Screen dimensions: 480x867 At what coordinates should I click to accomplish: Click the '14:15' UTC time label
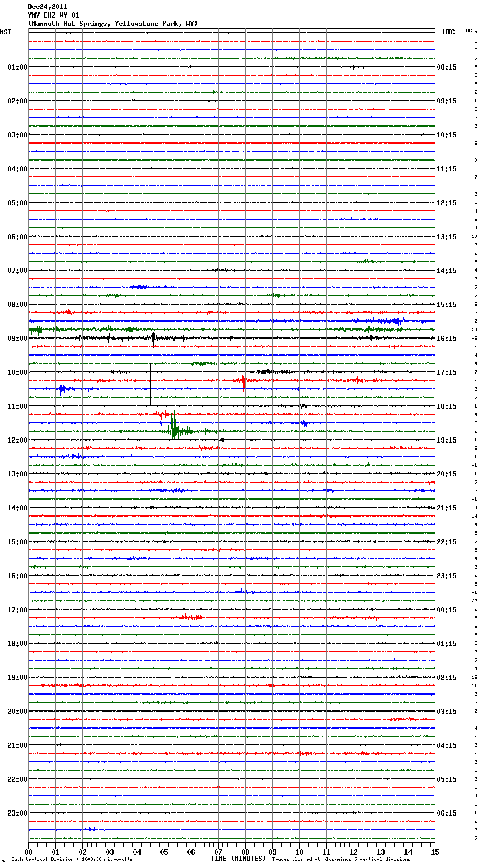point(447,271)
